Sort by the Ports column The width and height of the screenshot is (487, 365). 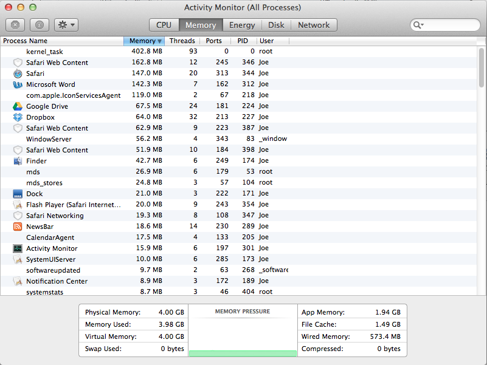(x=216, y=41)
